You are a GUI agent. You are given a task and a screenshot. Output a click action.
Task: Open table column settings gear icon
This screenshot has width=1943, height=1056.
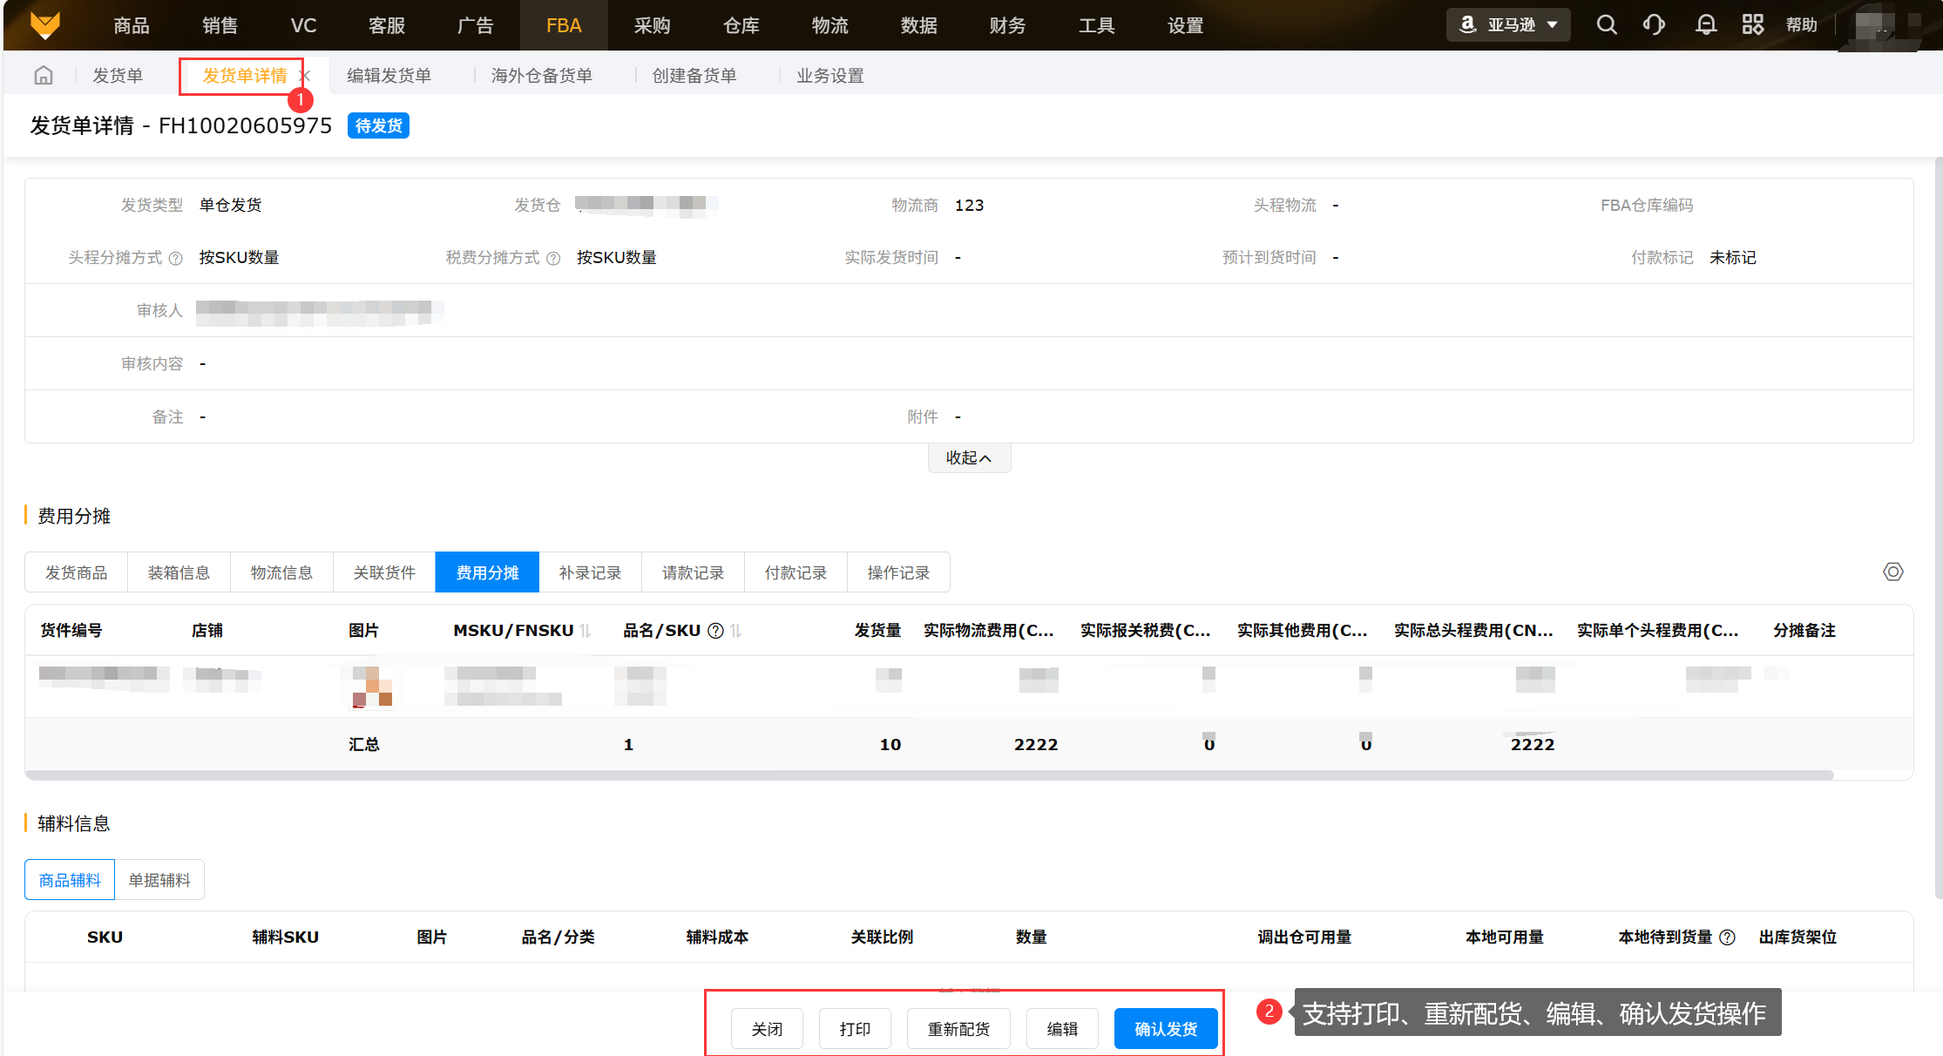(x=1892, y=572)
